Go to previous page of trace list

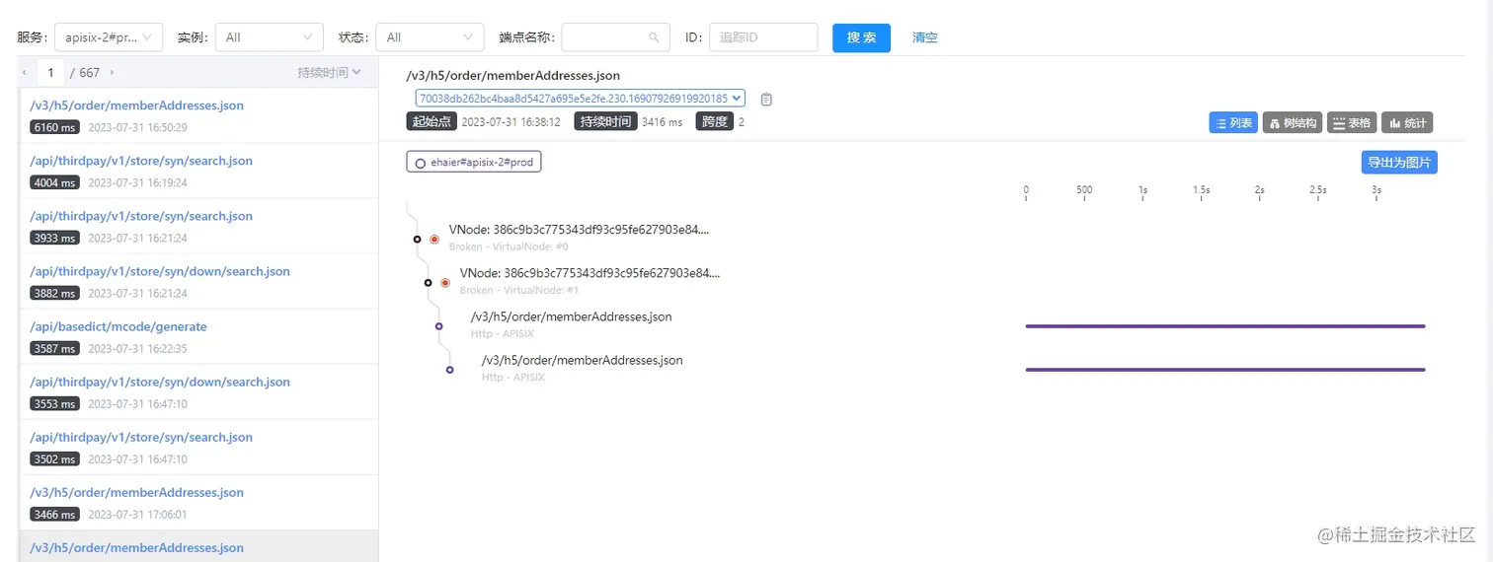pos(26,73)
